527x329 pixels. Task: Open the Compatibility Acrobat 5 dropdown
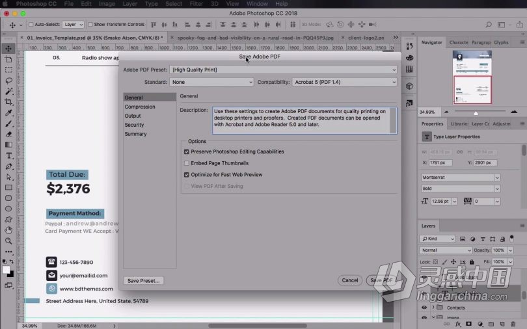344,82
